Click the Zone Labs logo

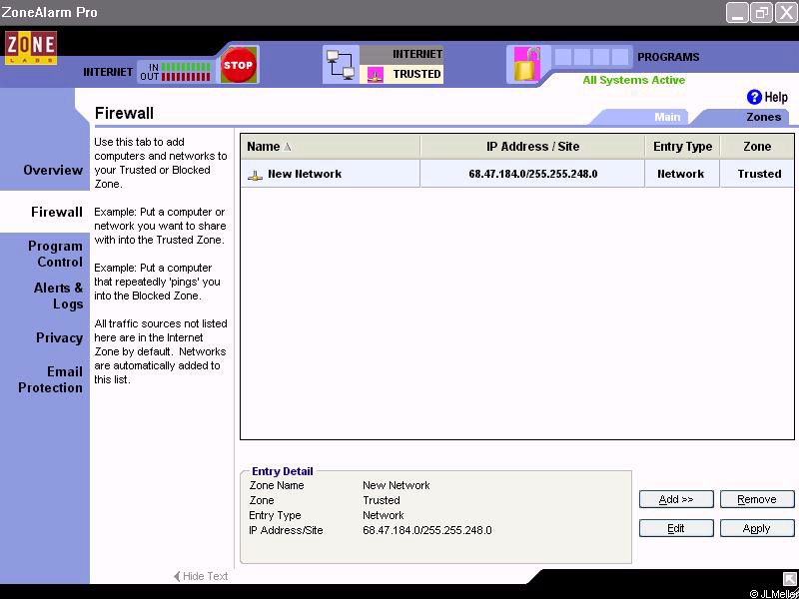point(31,48)
